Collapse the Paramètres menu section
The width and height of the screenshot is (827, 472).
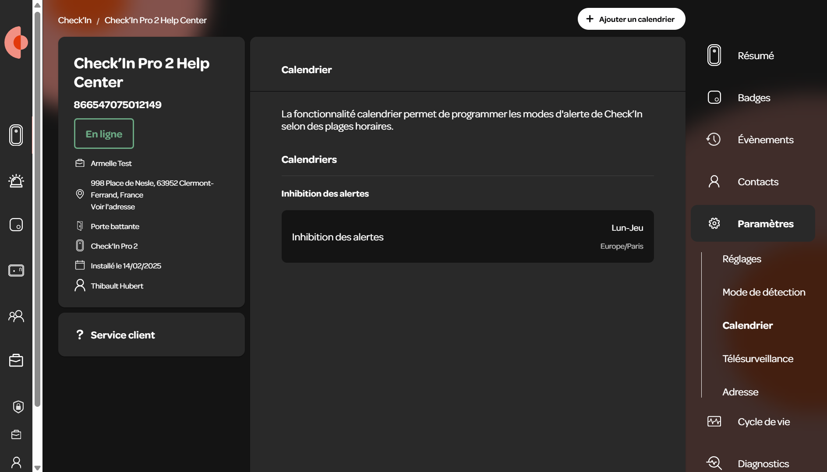753,224
